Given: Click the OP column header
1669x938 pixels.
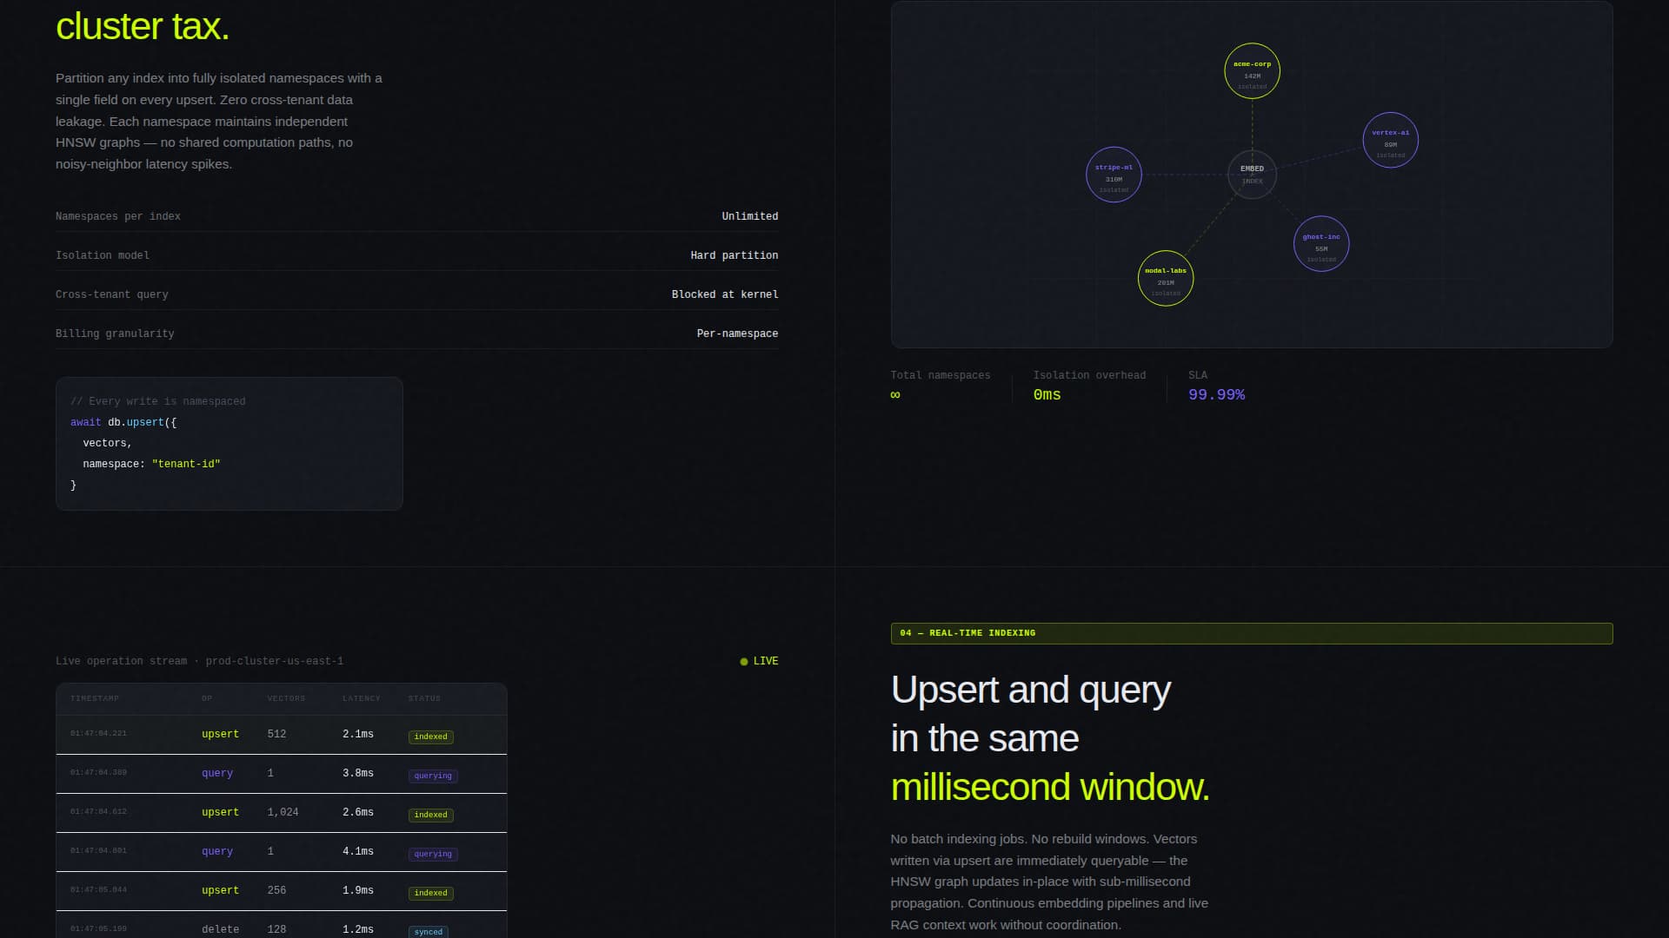Looking at the screenshot, I should click(207, 698).
